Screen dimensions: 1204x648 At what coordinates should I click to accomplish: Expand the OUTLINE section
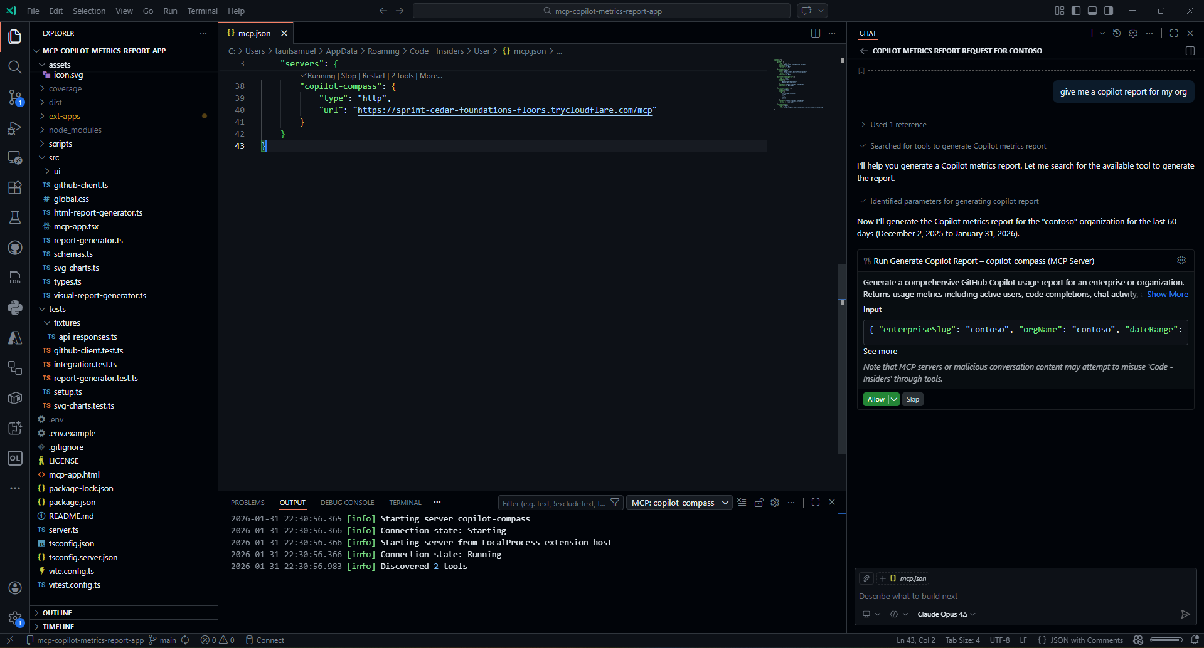click(57, 613)
